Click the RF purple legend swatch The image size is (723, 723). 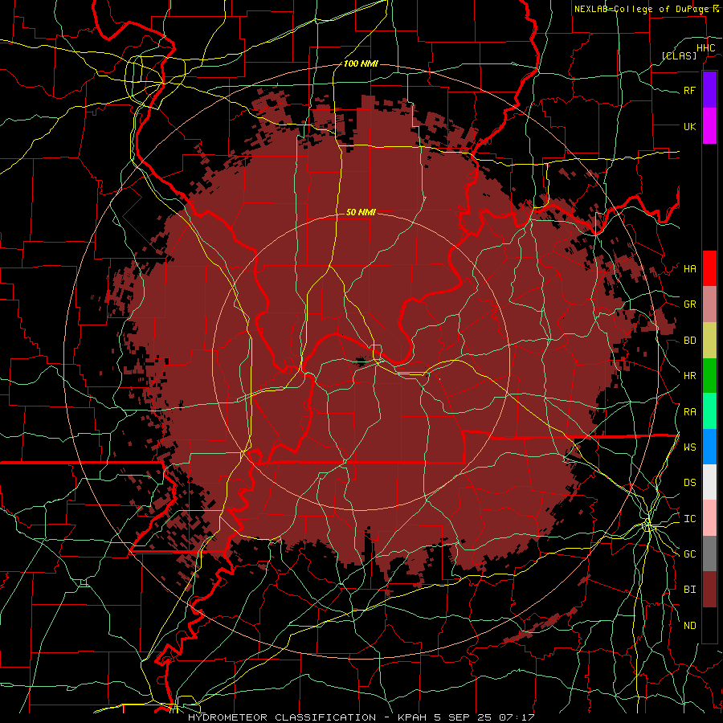pos(709,89)
